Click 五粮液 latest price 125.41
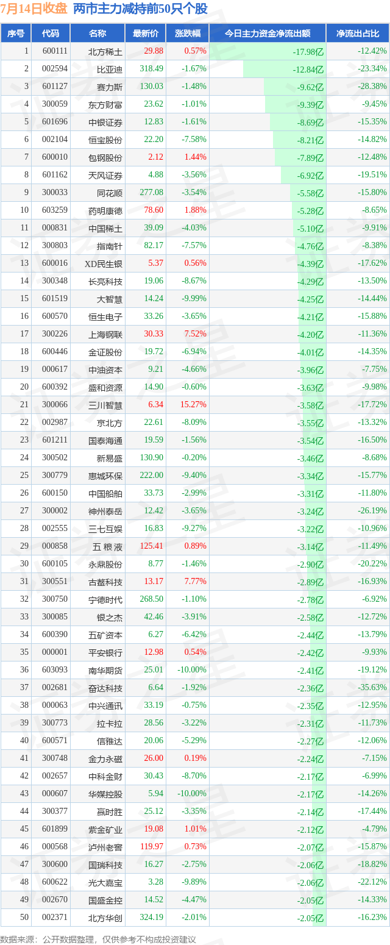This screenshot has width=390, height=945. pyautogui.click(x=152, y=546)
